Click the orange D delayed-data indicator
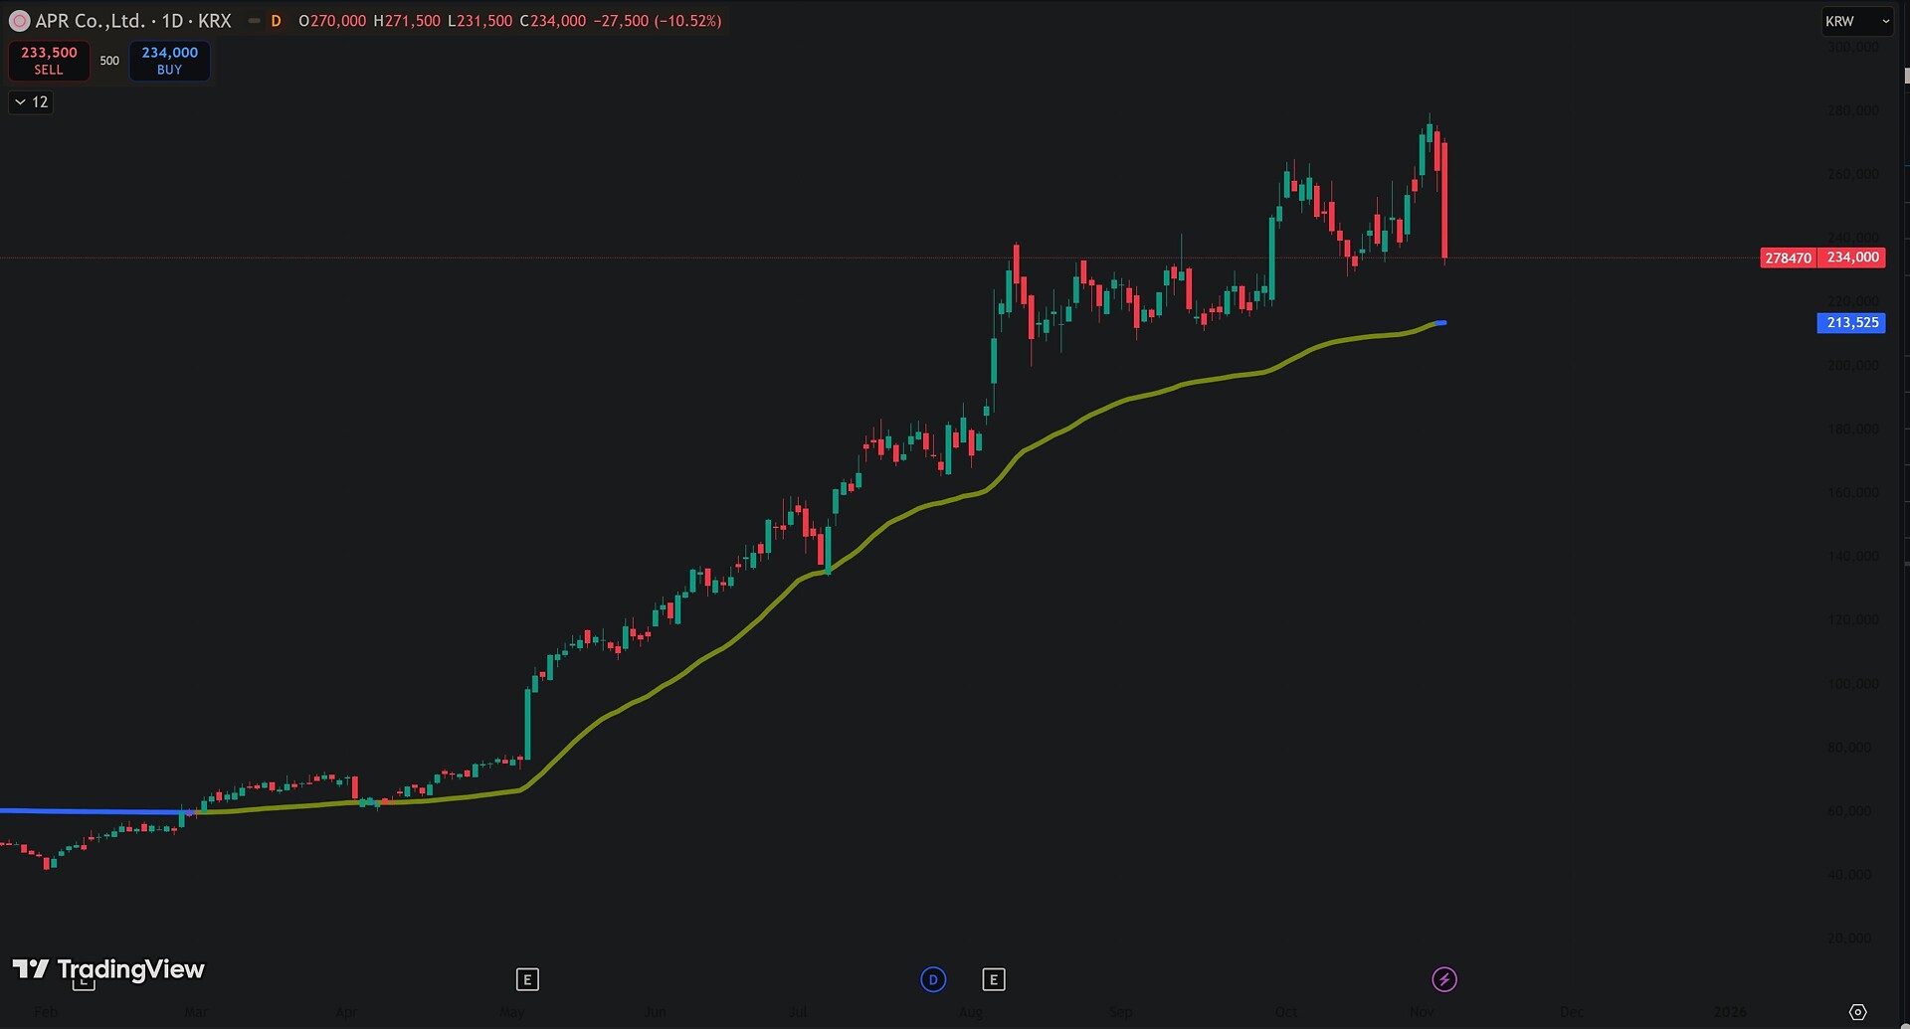1910x1029 pixels. point(276,21)
